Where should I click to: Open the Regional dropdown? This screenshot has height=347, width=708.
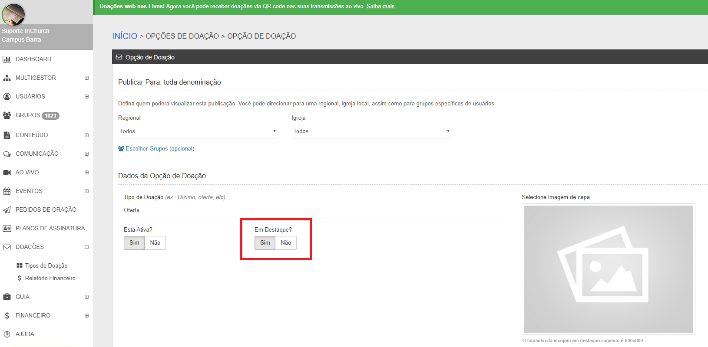click(x=198, y=131)
